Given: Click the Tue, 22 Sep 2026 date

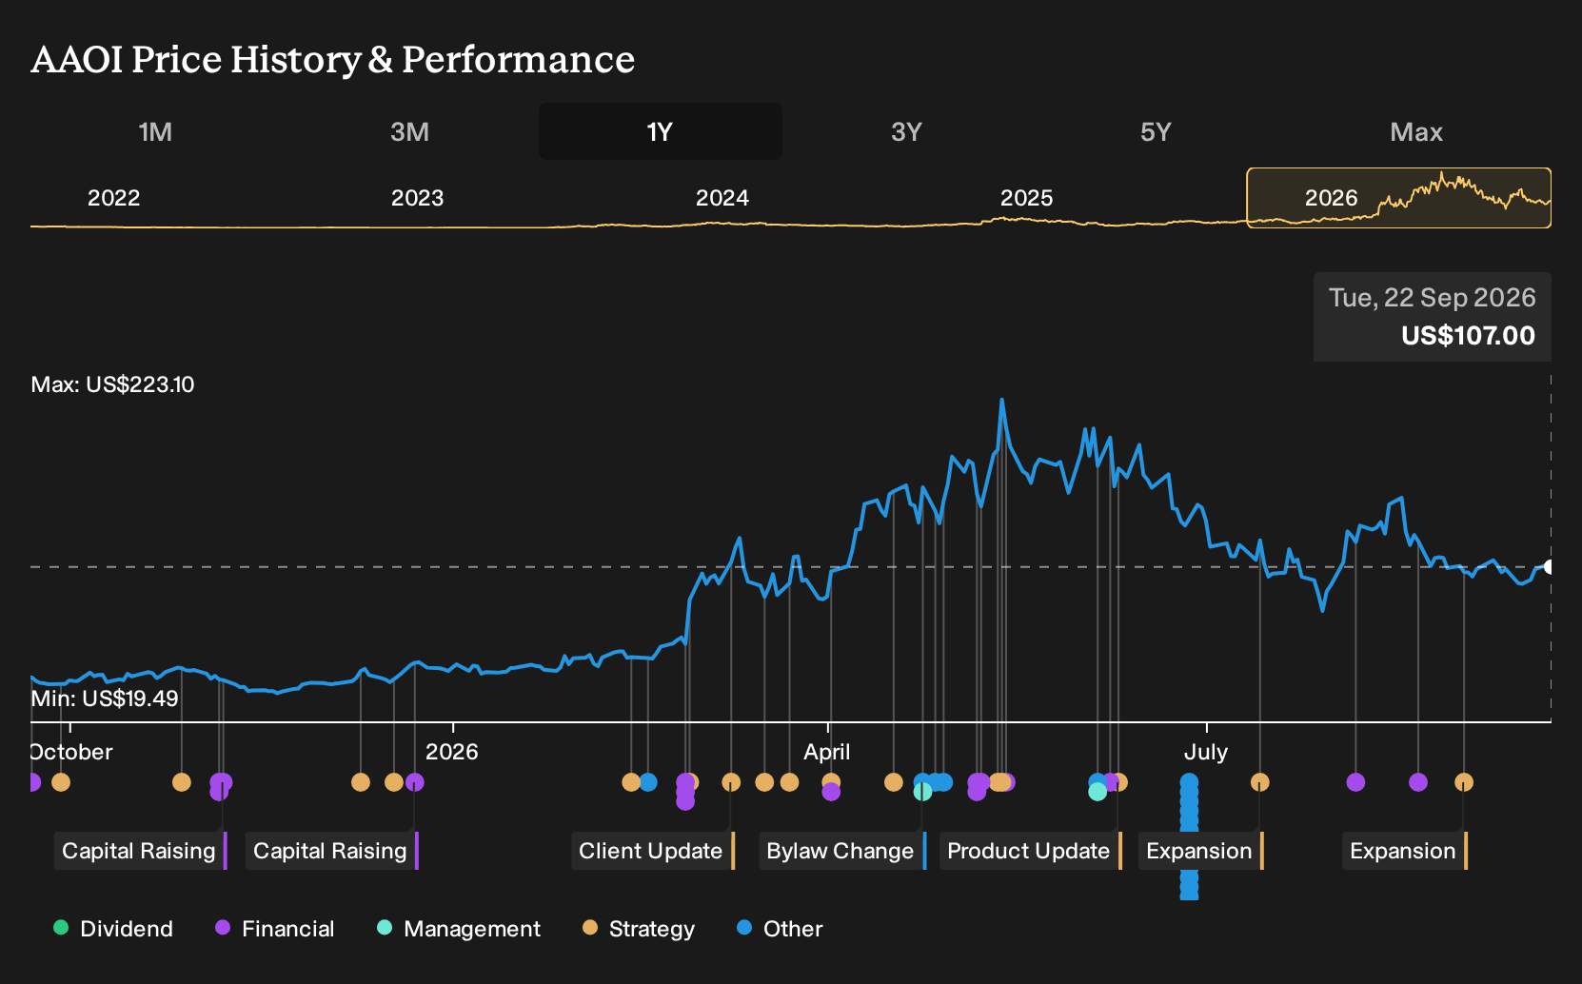Looking at the screenshot, I should coord(1433,298).
